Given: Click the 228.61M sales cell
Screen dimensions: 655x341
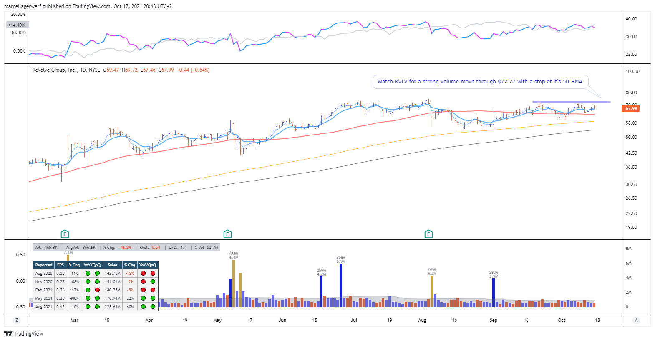Looking at the screenshot, I should [113, 307].
